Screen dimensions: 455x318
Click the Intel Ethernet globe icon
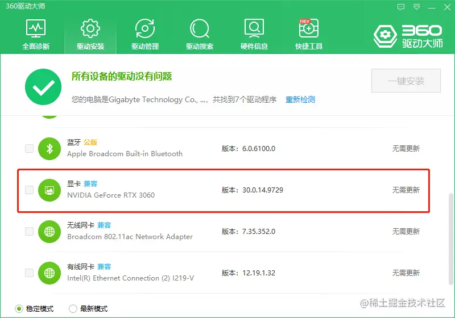click(49, 273)
